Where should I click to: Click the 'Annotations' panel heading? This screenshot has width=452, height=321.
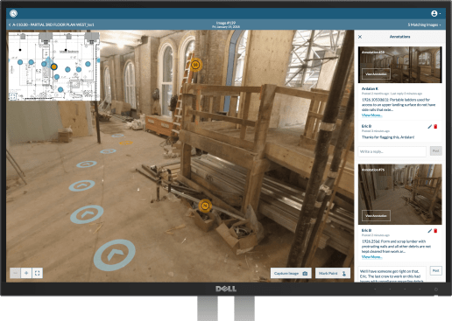pyautogui.click(x=399, y=37)
